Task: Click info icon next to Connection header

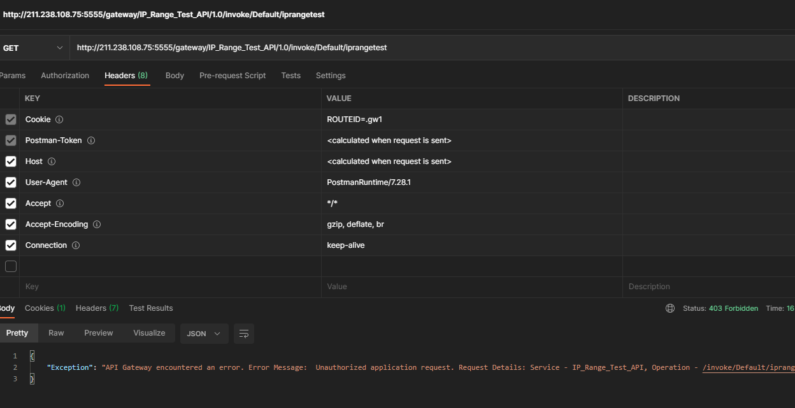Action: click(76, 245)
